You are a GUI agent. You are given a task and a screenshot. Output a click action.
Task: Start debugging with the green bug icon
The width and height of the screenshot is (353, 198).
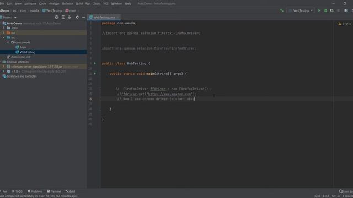point(325,10)
